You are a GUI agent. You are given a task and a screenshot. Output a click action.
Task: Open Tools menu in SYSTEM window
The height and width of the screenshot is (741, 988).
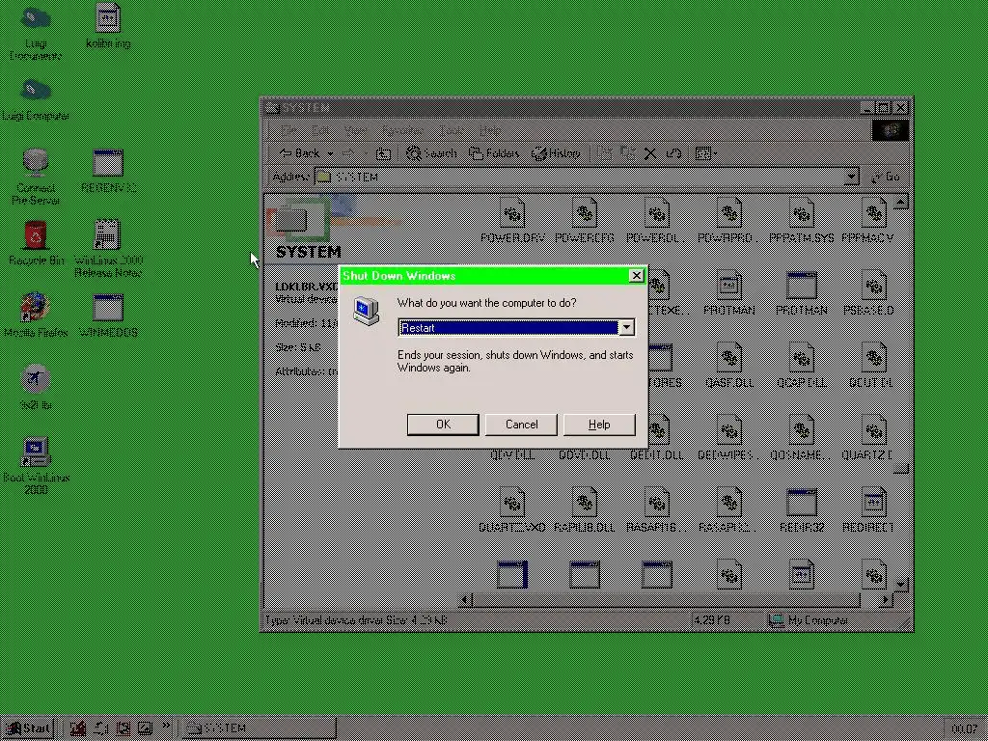(x=452, y=130)
